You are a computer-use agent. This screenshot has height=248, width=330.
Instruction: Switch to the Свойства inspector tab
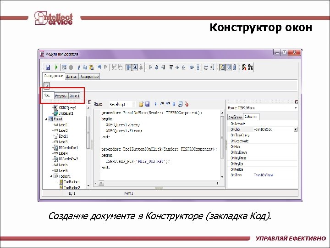click(235, 117)
